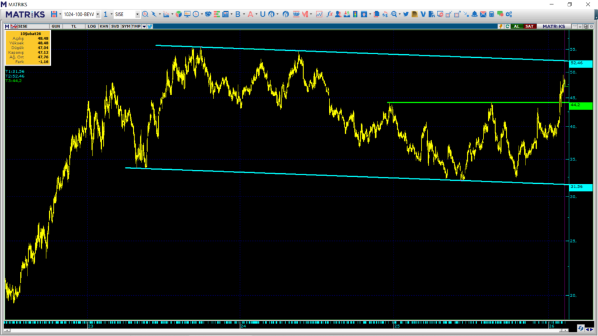Click the Twitter bird icon in main toolbar

405,13
